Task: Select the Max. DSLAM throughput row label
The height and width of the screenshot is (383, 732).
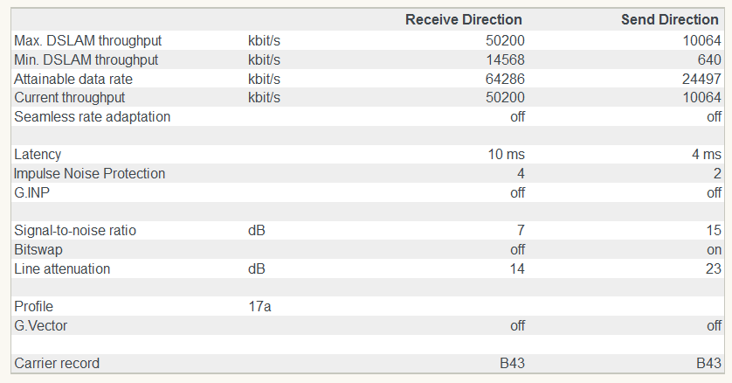Action: [x=87, y=40]
